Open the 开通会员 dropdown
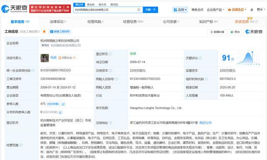 (237, 10)
